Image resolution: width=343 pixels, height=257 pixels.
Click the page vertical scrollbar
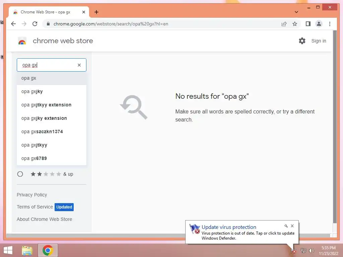tap(335, 127)
